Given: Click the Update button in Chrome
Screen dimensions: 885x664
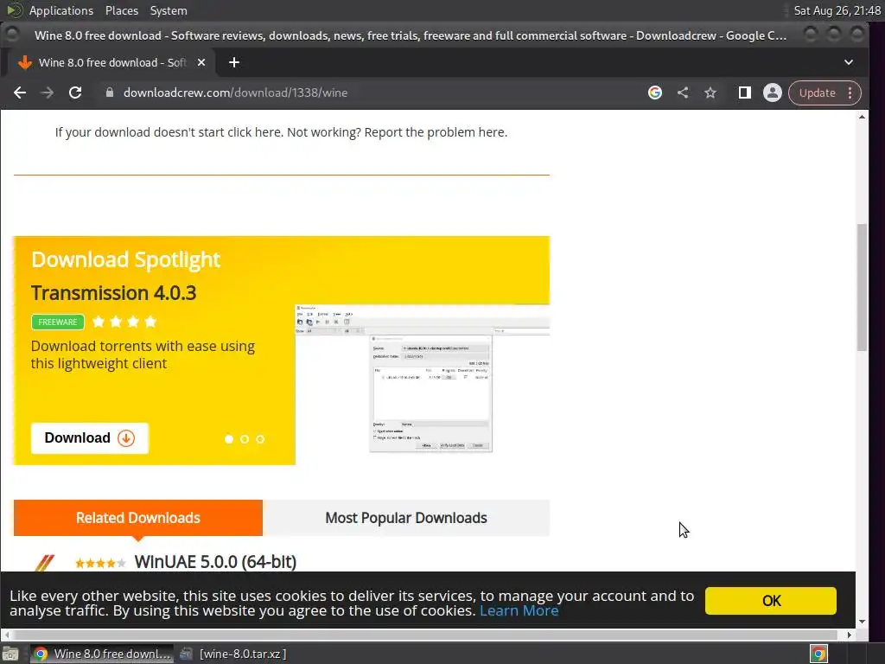Looking at the screenshot, I should pyautogui.click(x=817, y=93).
